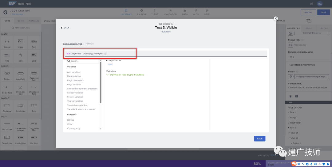332x167 pixels.
Task: Select the Scroll view component
Action: point(21,107)
